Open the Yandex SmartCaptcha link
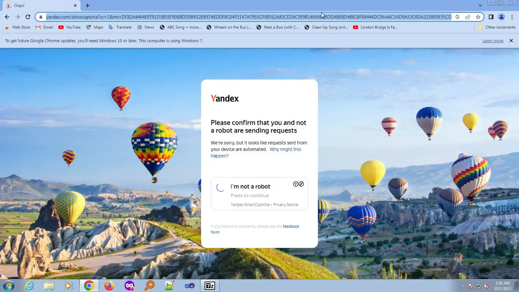Screen dimensions: 519x292 (250, 205)
